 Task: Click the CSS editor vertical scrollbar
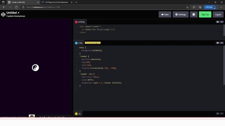224,65
